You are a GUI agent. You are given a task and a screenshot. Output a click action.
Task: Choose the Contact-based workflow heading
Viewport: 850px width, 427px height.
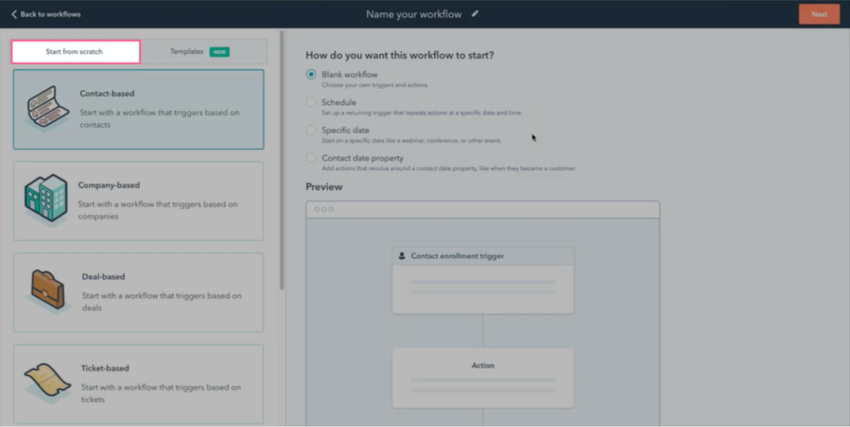tap(107, 93)
